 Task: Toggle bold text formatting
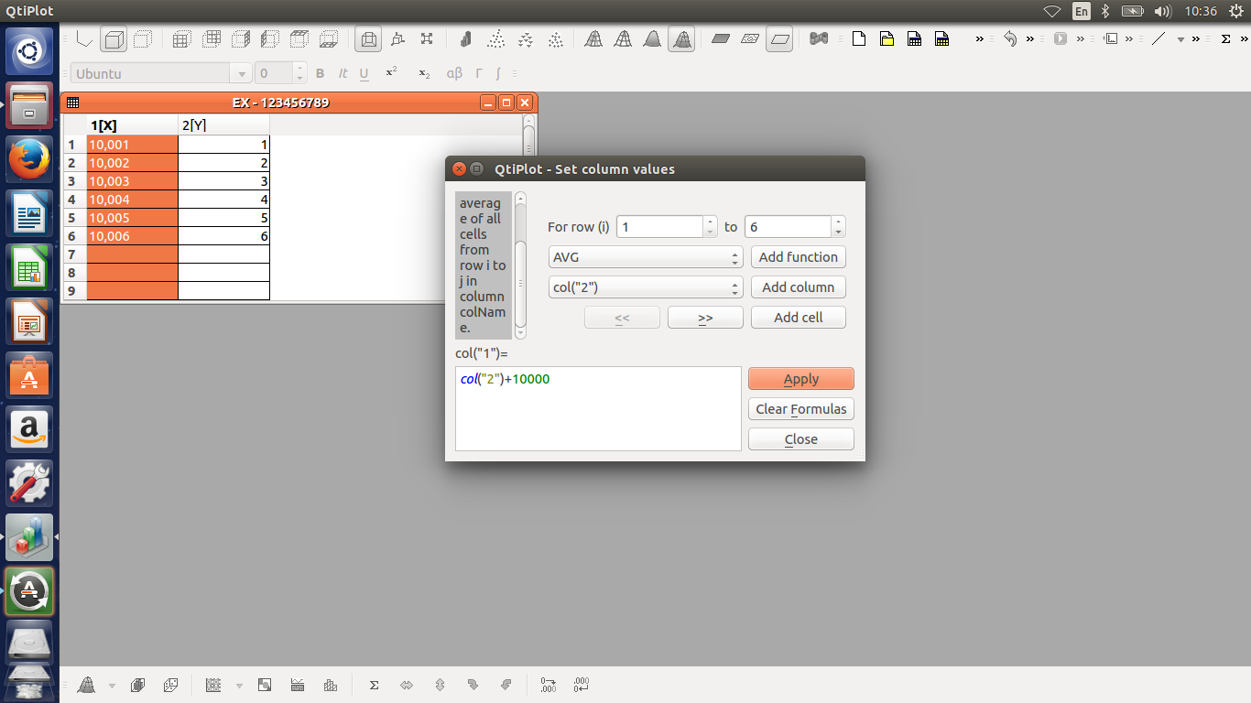pyautogui.click(x=321, y=73)
